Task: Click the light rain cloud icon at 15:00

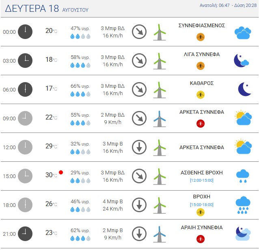Action: 242,176
